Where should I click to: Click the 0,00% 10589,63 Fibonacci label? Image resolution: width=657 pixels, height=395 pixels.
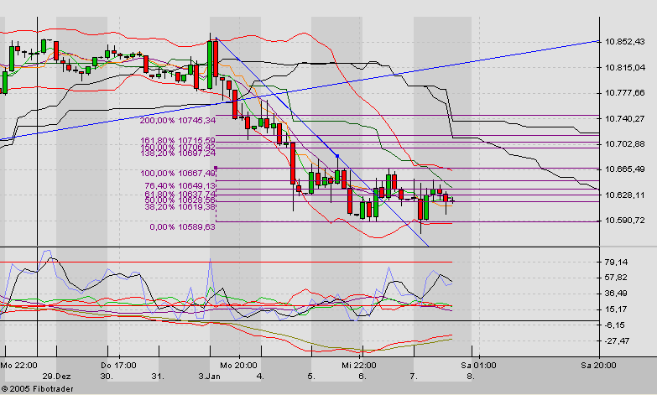coord(182,226)
